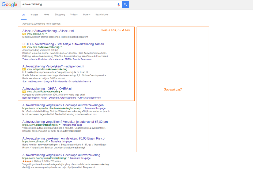Click the De ideale Autoverzekering sitelink
Viewport: 253px width, 172px height.
coord(63,98)
